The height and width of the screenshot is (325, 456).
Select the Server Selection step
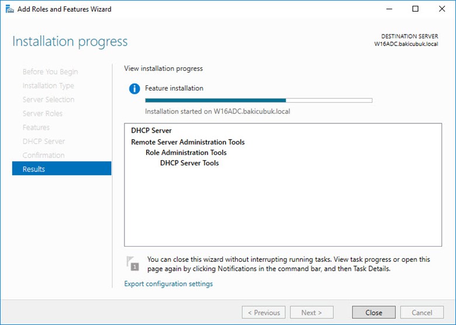coord(48,99)
